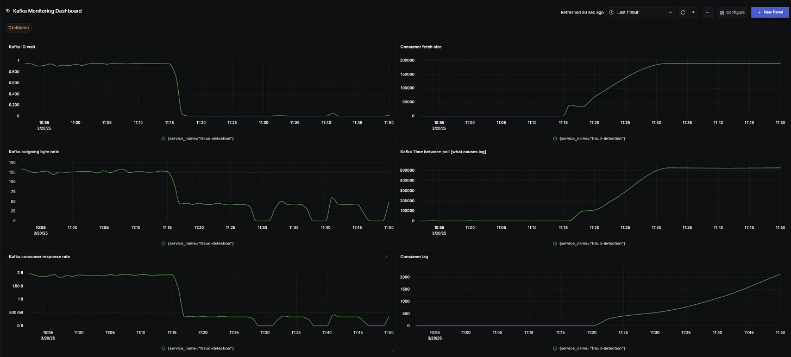Select the Oteldemo tag

click(x=19, y=27)
